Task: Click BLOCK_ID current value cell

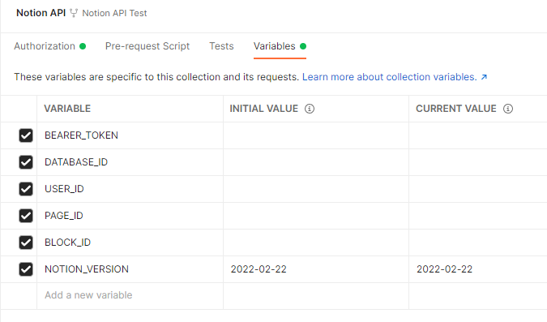Action: pos(478,243)
